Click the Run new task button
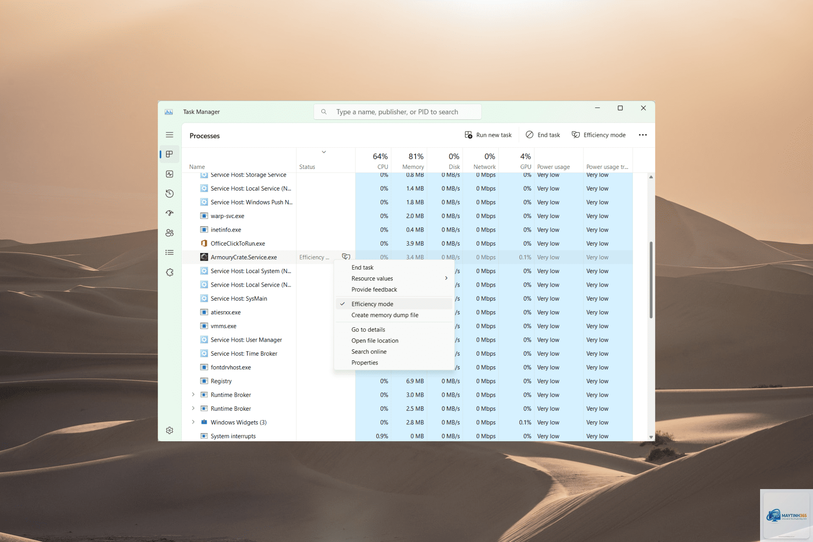 pyautogui.click(x=488, y=135)
